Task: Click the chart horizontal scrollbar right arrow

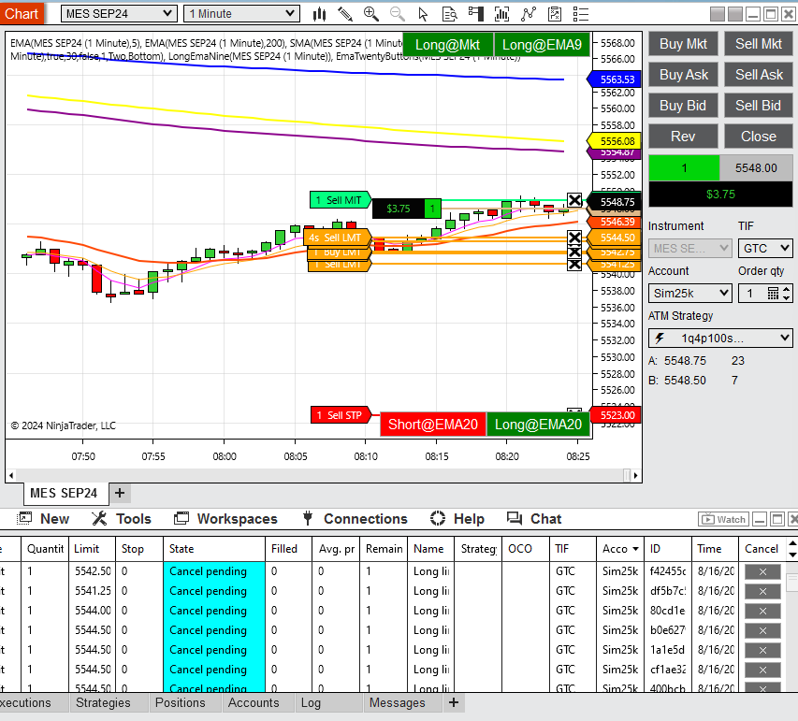Action: (x=635, y=476)
